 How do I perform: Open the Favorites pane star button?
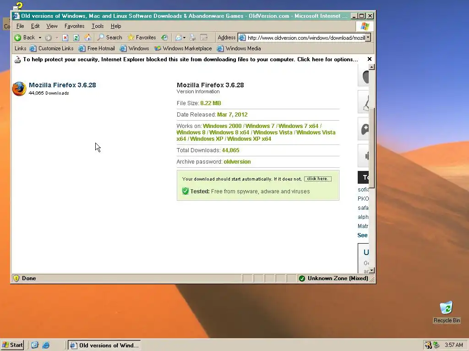coord(142,37)
